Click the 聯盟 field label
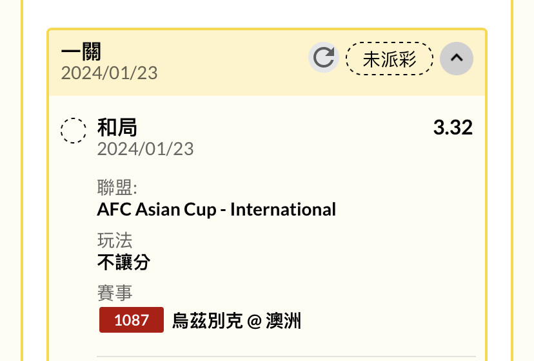The height and width of the screenshot is (361, 534). (x=117, y=187)
